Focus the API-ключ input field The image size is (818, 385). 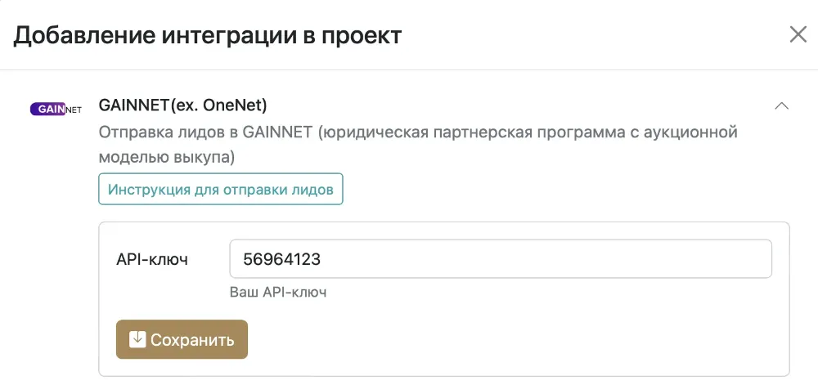click(x=501, y=259)
